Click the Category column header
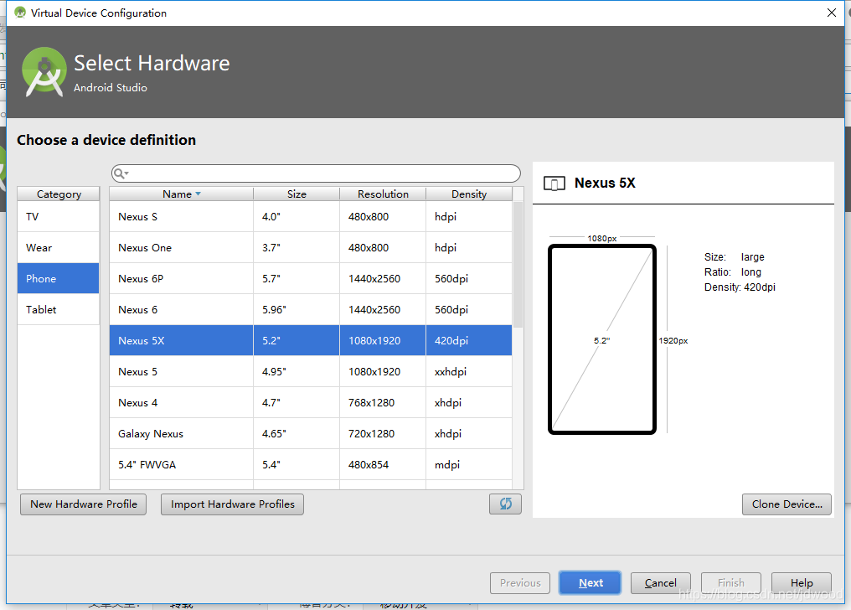This screenshot has width=851, height=610. click(x=59, y=194)
